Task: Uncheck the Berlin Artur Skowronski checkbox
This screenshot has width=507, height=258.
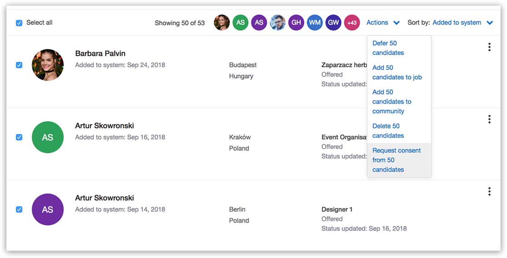Action: [19, 209]
